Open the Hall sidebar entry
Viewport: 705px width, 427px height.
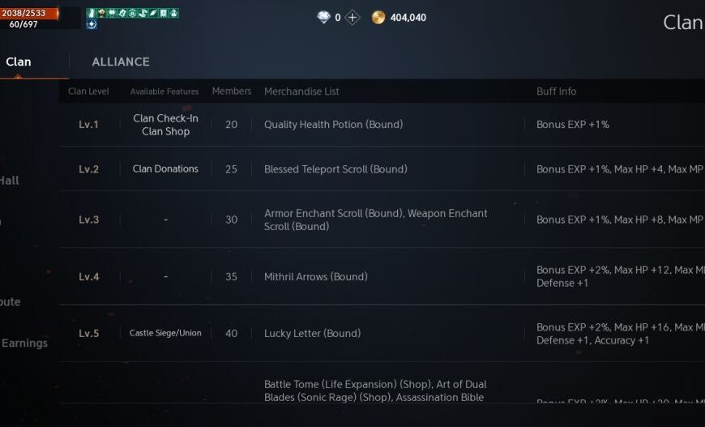click(x=10, y=180)
